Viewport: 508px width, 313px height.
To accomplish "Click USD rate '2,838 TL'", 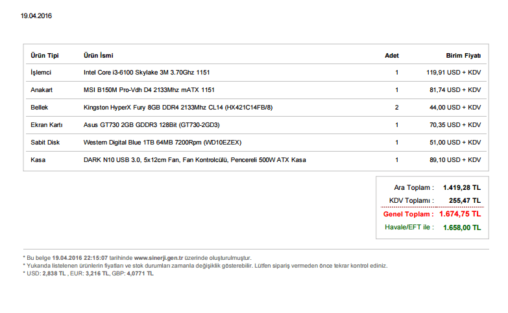I will [x=54, y=273].
